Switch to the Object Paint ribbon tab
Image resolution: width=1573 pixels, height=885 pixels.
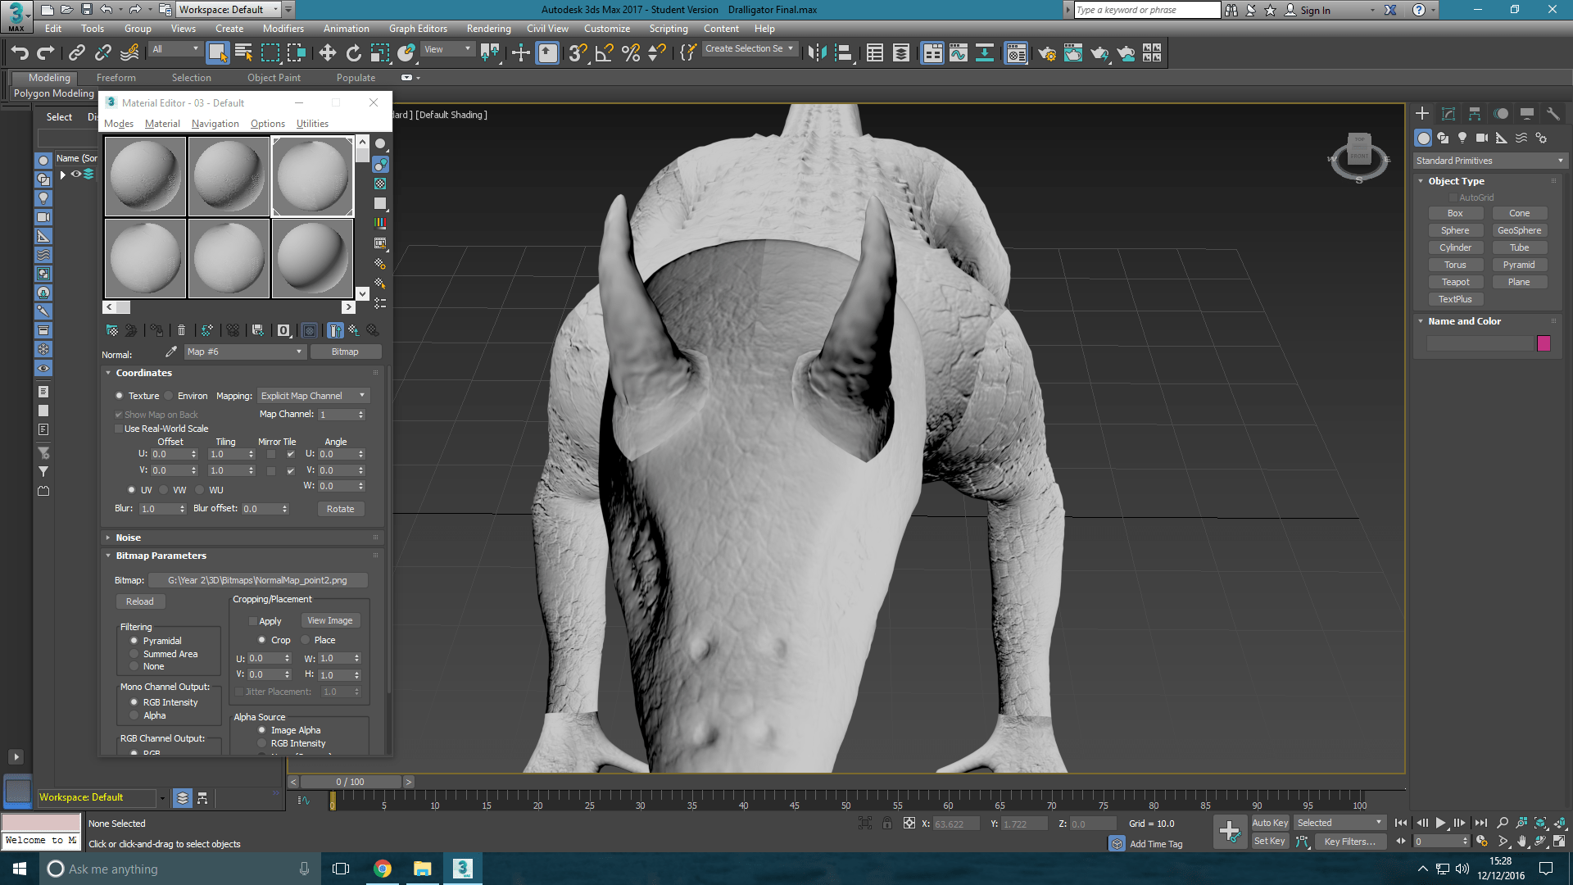tap(274, 77)
